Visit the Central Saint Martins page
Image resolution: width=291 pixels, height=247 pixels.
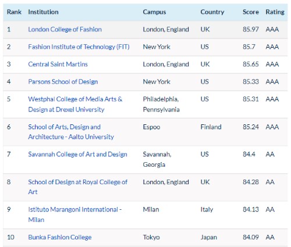point(58,64)
